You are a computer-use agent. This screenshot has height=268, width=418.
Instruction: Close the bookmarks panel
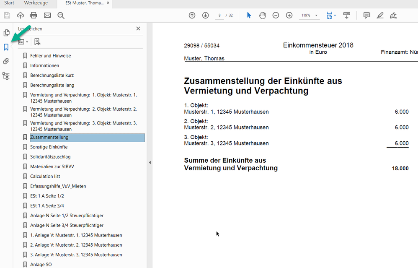click(138, 29)
